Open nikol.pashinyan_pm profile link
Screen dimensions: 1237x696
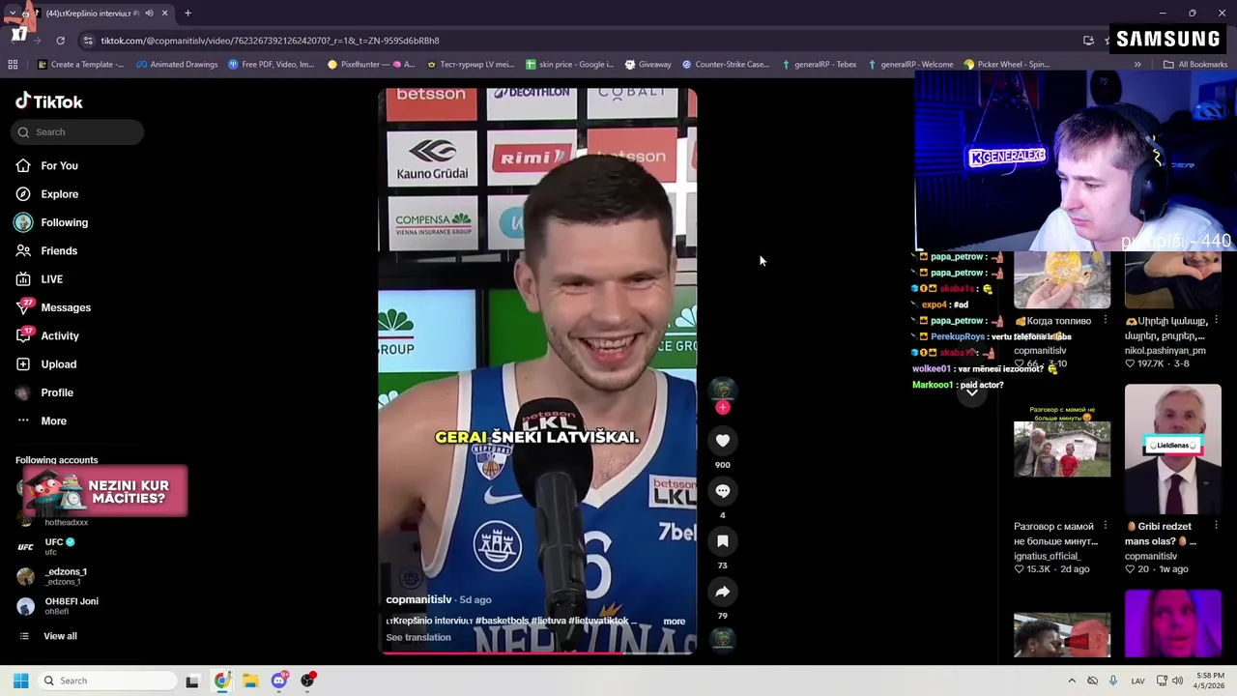[1165, 351]
